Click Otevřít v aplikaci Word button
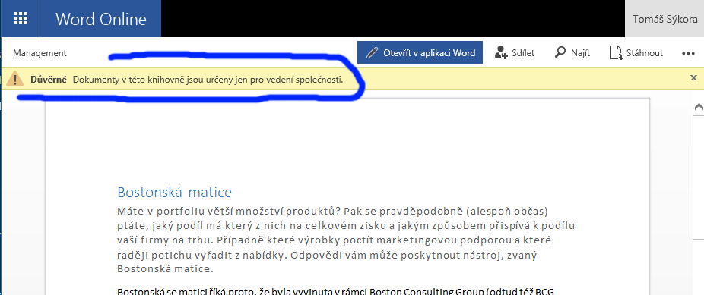704x295 pixels. coord(420,52)
